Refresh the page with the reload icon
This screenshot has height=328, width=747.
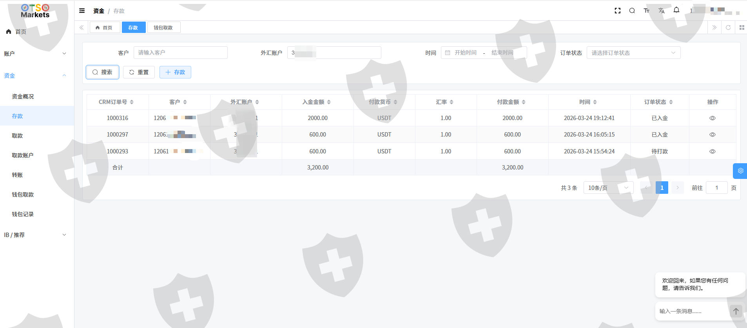pos(728,27)
